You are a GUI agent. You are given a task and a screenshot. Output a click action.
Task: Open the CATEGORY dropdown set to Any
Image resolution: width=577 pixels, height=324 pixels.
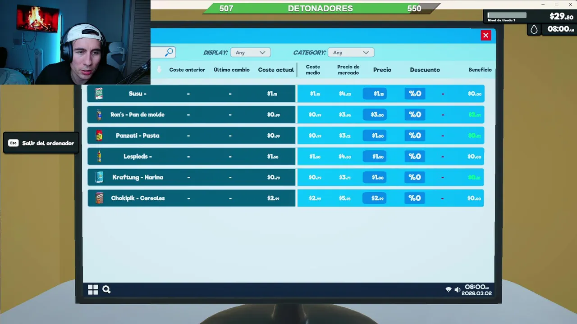tap(351, 53)
